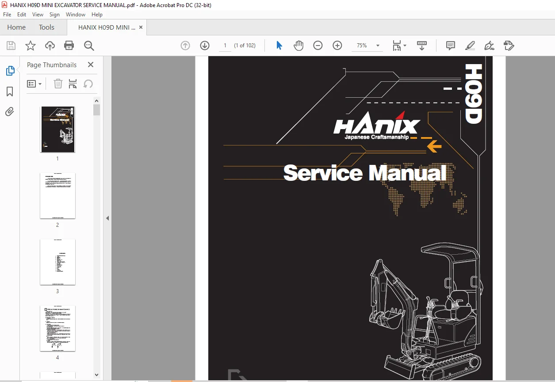Zoom out with minus icon
Image resolution: width=555 pixels, height=382 pixels.
(318, 46)
